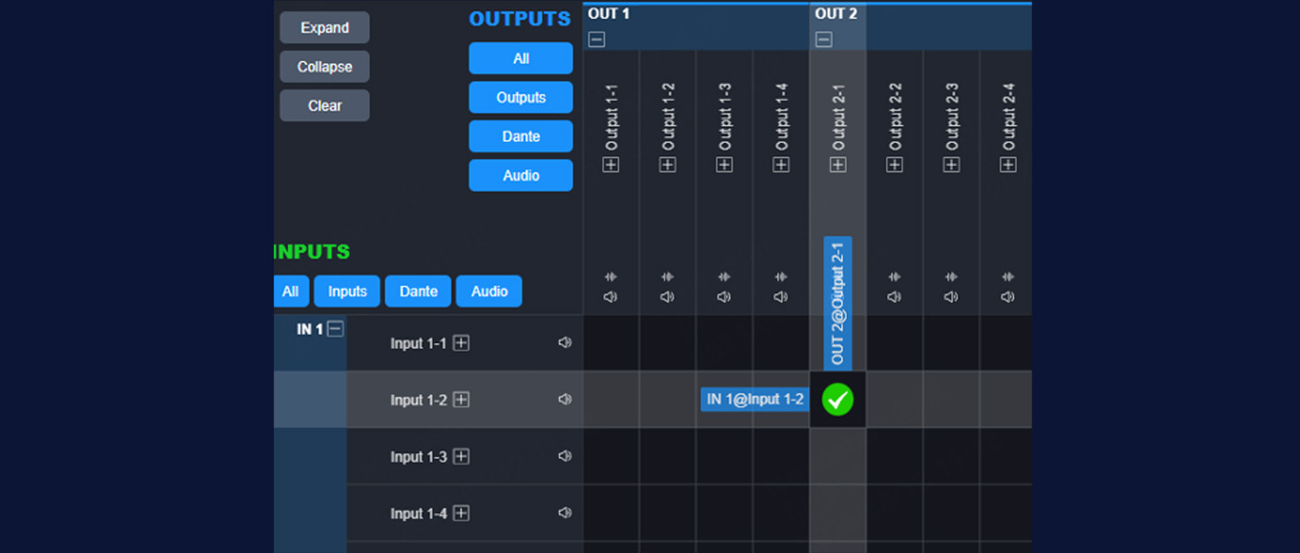Enable crosspoint of Input 1-3 and Output 2-3

951,457
